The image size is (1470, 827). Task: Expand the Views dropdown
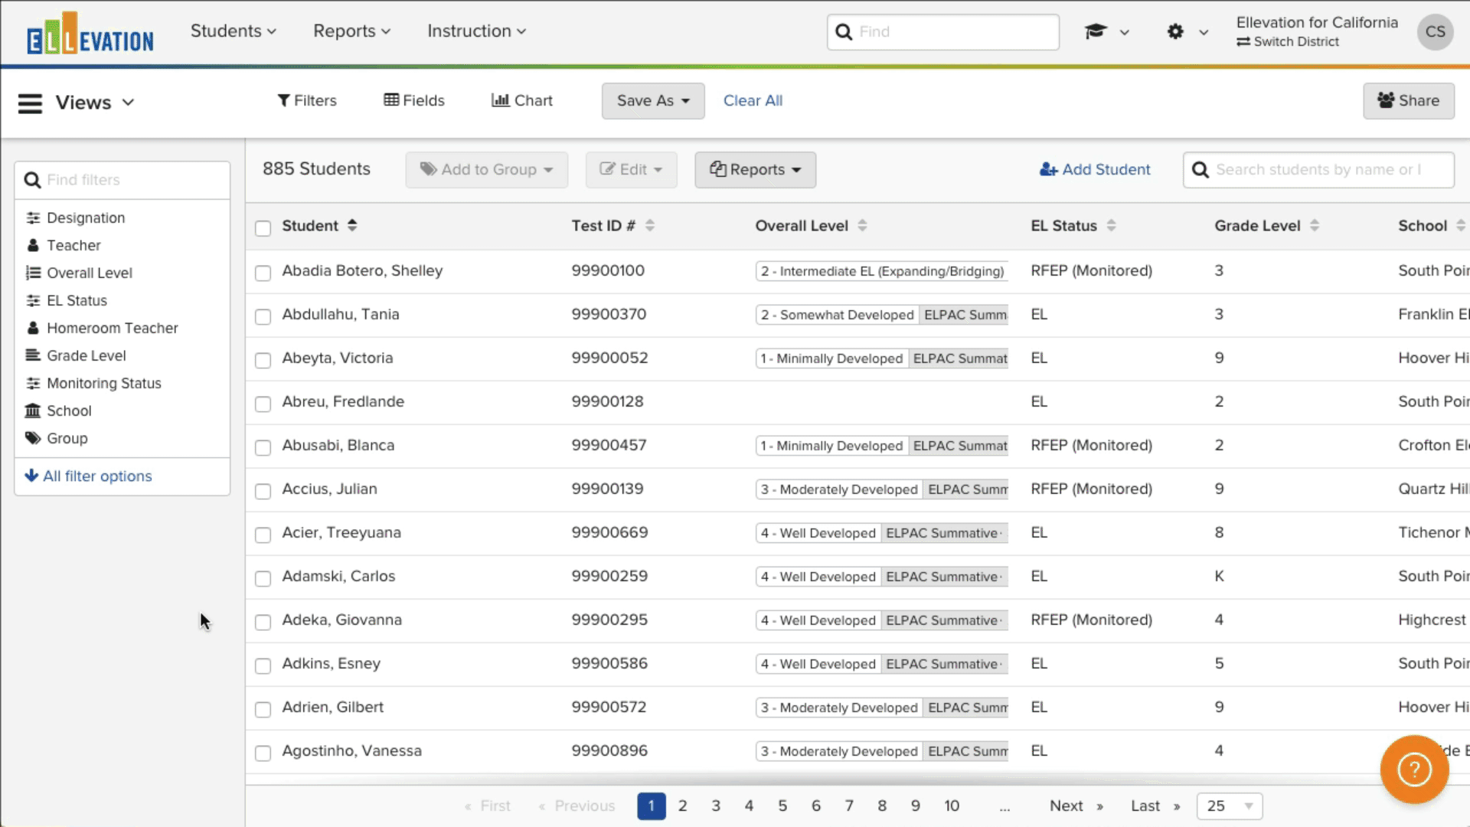click(x=95, y=103)
